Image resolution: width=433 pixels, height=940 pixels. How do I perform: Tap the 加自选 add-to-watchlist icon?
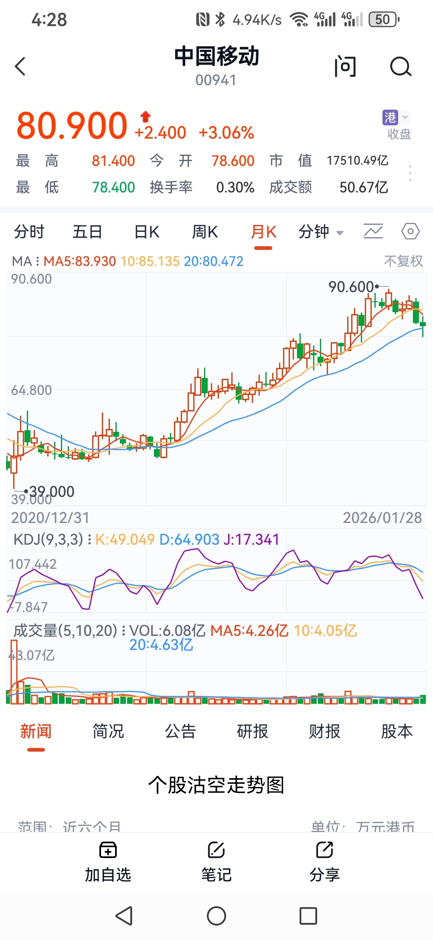pos(108,850)
